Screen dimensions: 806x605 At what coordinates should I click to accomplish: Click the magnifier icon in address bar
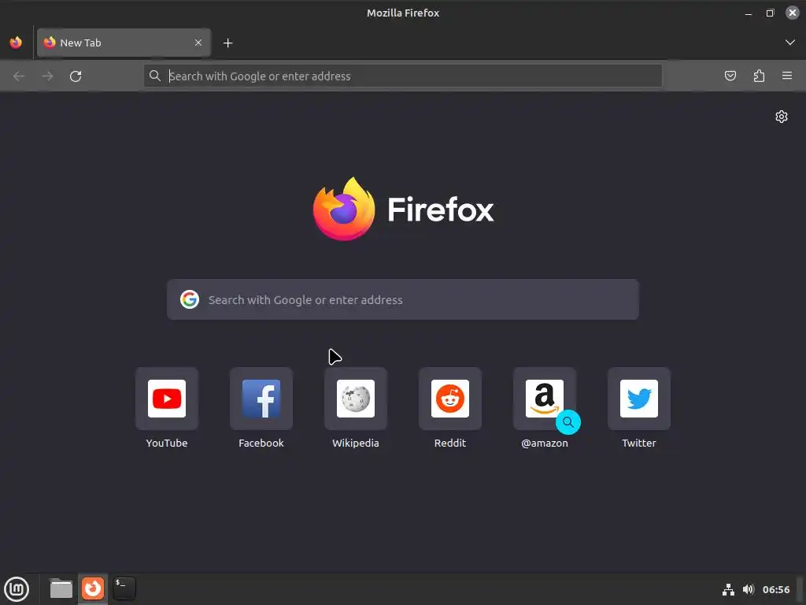coord(155,76)
